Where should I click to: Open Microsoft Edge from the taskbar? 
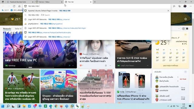(x=51, y=106)
